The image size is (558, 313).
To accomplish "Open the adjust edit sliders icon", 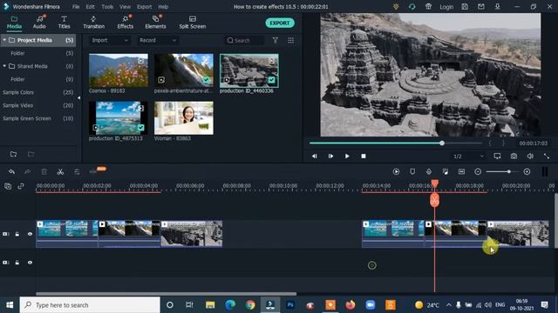I will [x=77, y=172].
